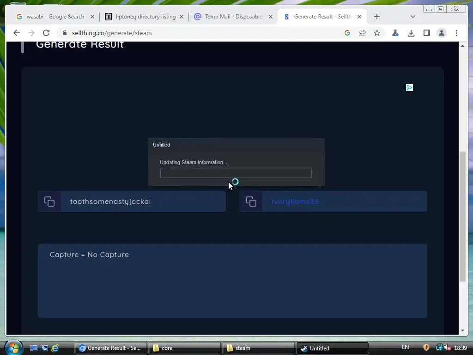Click the scrollbar up arrow

462,46
